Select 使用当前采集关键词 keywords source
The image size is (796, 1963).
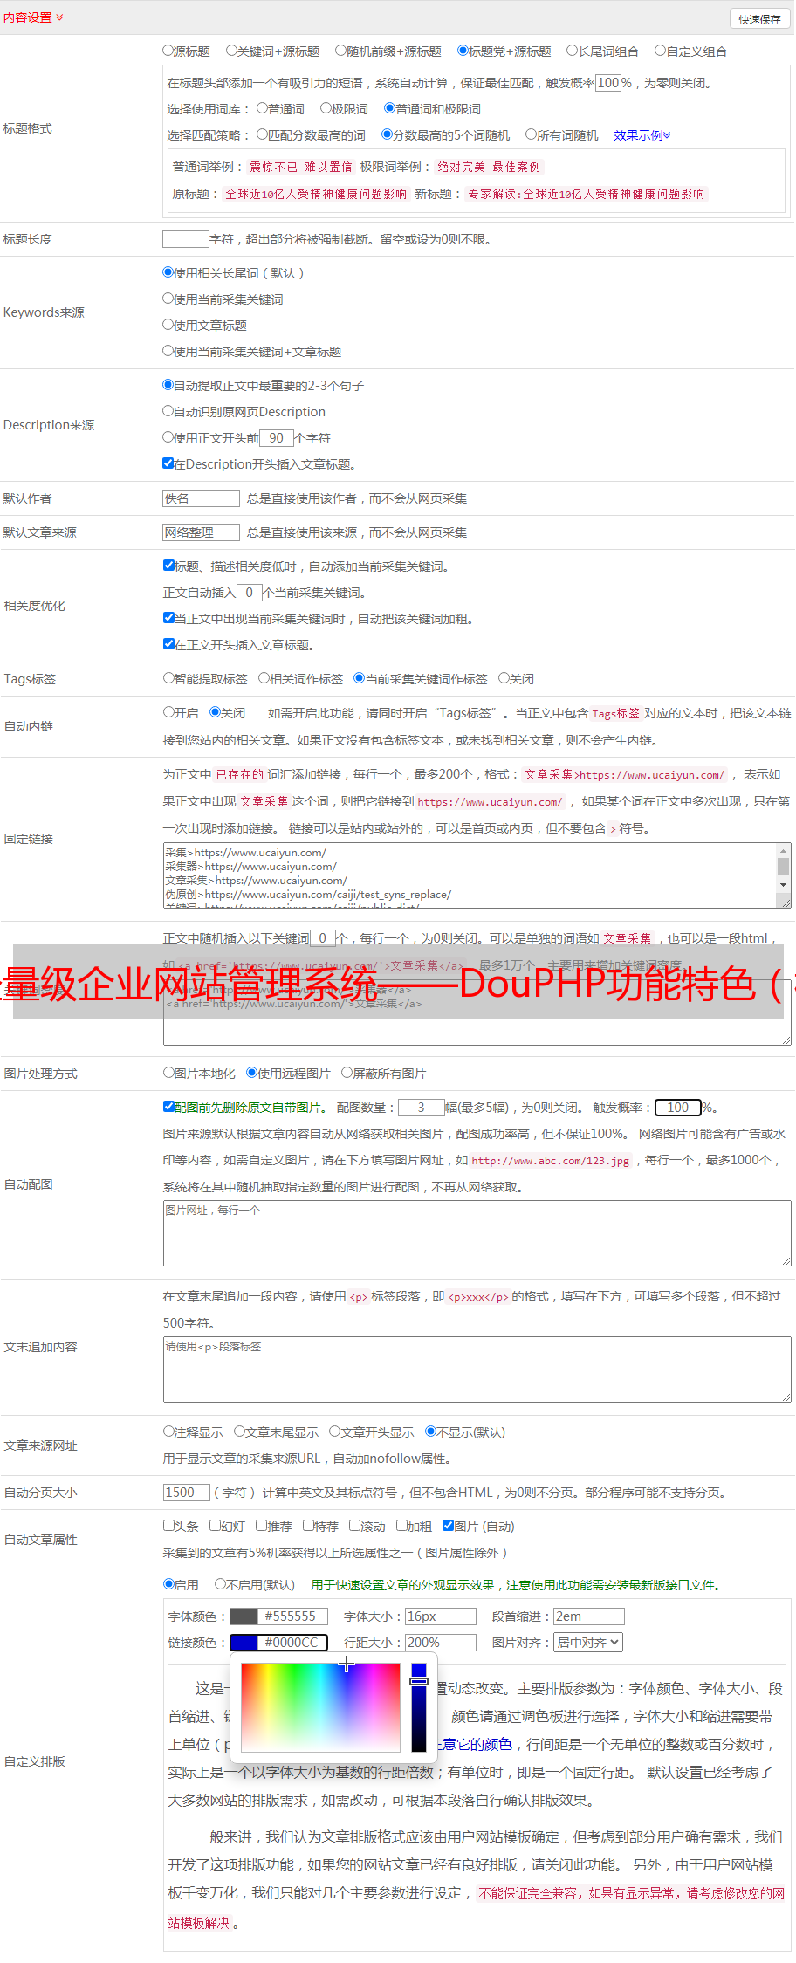168,299
